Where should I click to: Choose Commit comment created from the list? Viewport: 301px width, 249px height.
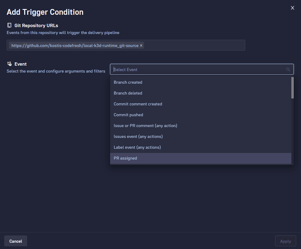(138, 104)
